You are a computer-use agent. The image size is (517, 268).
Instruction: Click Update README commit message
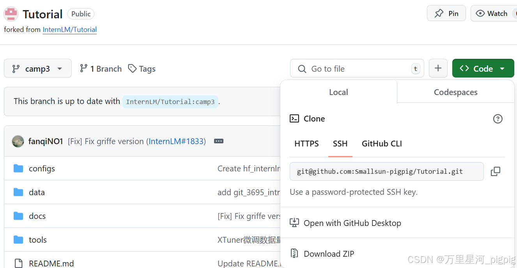(x=249, y=263)
